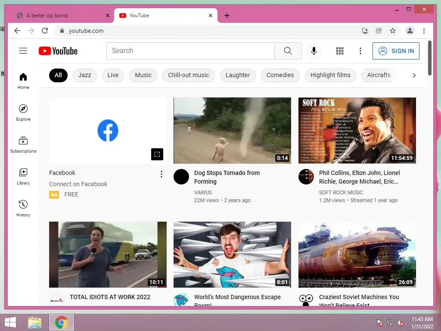Click Connect on Facebook ad text
The width and height of the screenshot is (441, 331).
(78, 184)
